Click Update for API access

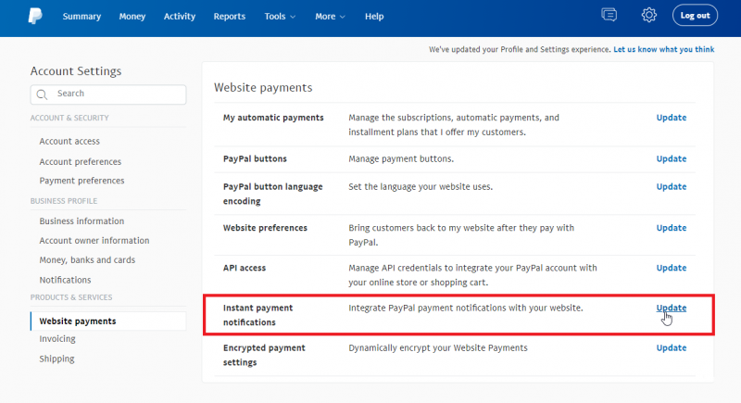coord(671,268)
